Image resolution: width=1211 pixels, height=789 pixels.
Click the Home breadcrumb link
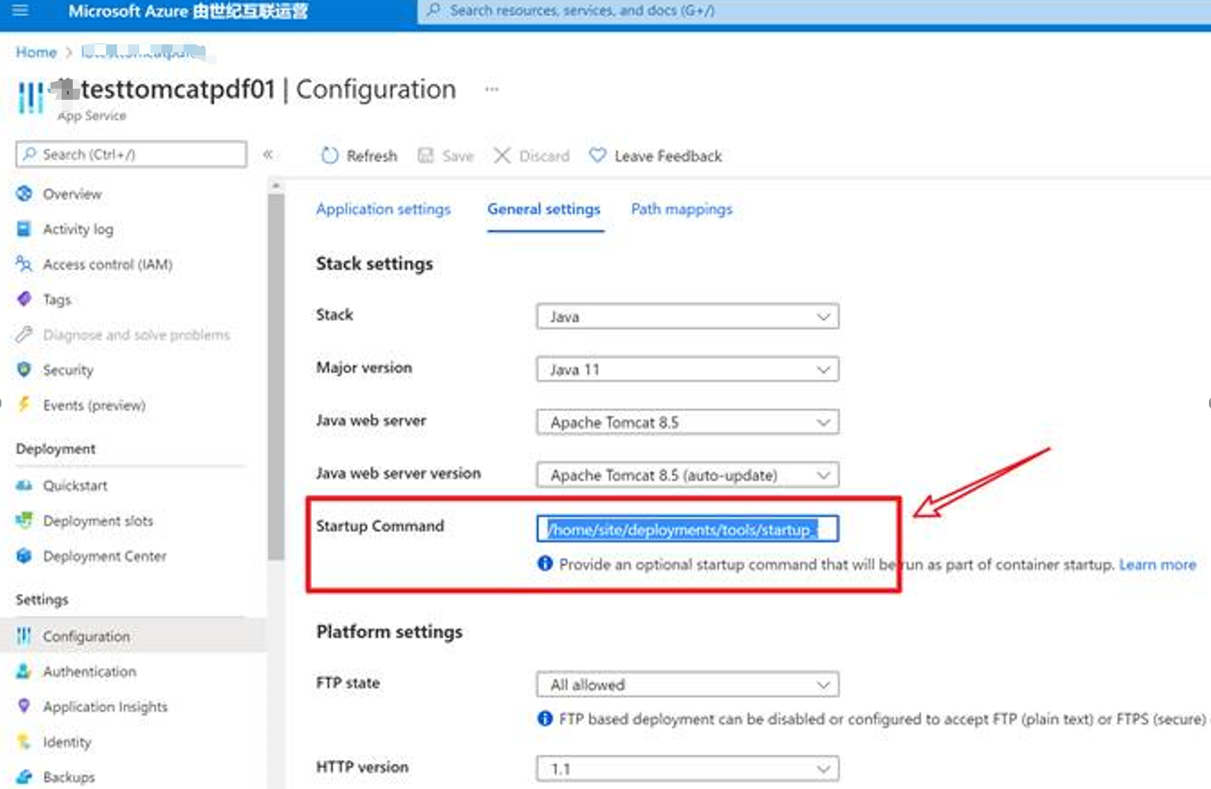tap(36, 53)
